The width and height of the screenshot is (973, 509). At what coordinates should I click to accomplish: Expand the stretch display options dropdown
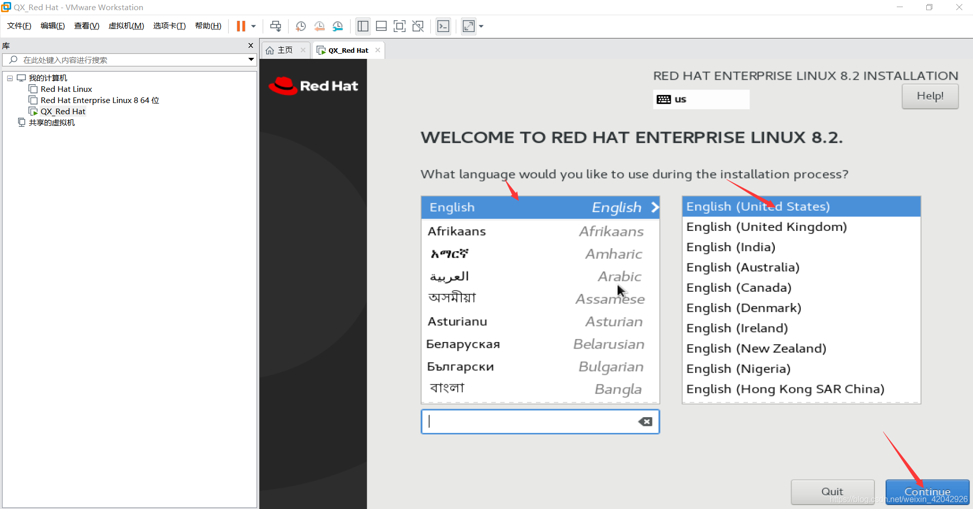(481, 26)
